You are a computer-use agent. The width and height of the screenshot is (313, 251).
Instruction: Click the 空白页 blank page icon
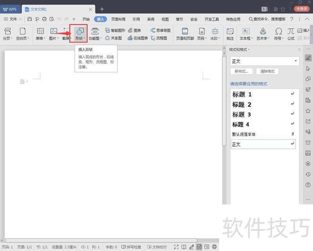pyautogui.click(x=23, y=34)
